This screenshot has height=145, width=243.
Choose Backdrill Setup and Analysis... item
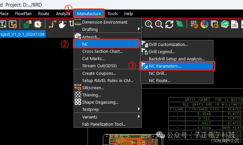[177, 59]
